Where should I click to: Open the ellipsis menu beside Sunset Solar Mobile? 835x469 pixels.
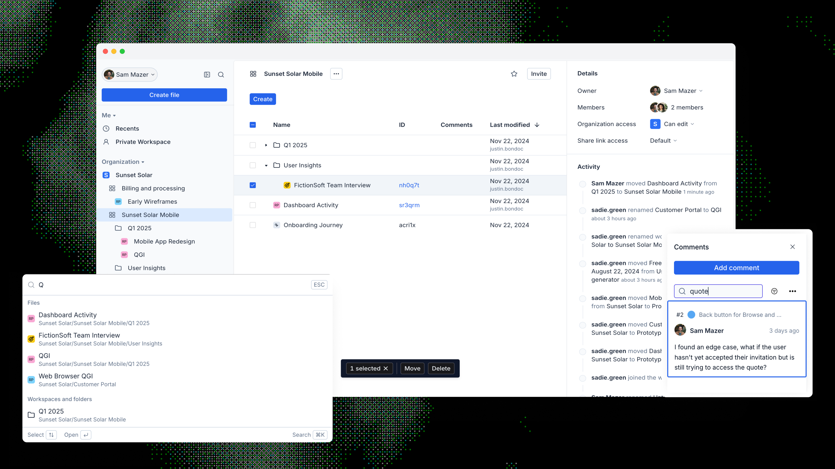pyautogui.click(x=336, y=73)
